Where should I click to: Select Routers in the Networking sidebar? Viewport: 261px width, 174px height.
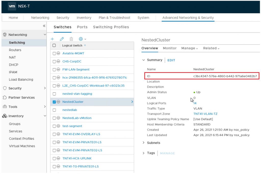[x=15, y=50]
